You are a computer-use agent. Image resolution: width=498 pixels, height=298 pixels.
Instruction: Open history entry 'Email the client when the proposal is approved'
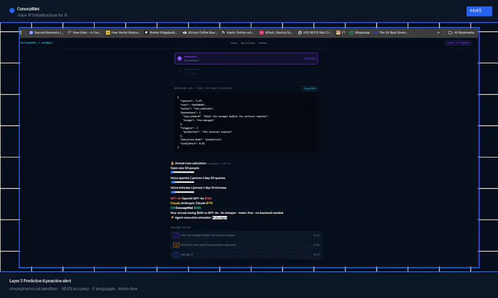pos(246,244)
